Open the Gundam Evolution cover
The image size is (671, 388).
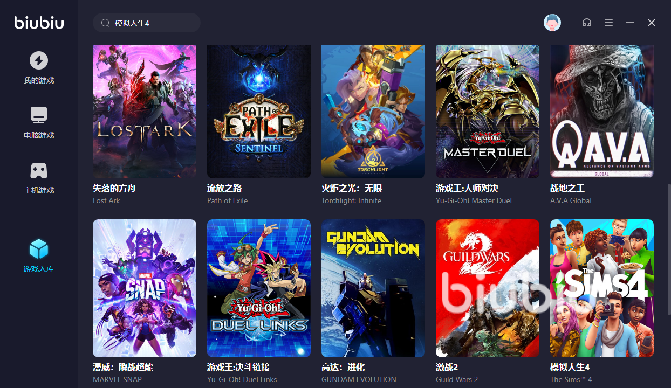(x=373, y=288)
